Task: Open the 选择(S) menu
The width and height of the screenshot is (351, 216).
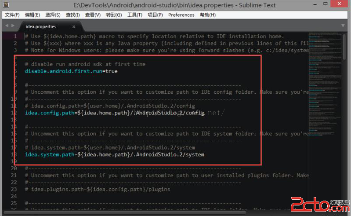Action: pos(53,15)
